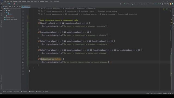Viewport: 174px width, 98px height.
Task: Open the Services tool window
Action: (39, 92)
